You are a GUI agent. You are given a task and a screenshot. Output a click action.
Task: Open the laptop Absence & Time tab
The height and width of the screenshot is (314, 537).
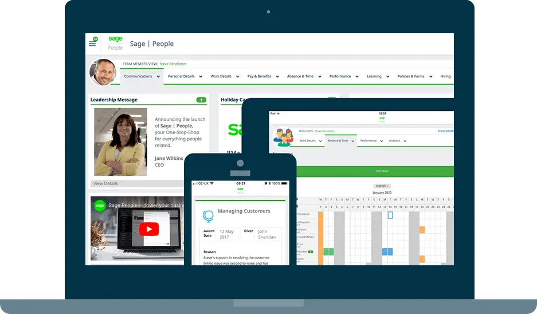click(x=300, y=76)
